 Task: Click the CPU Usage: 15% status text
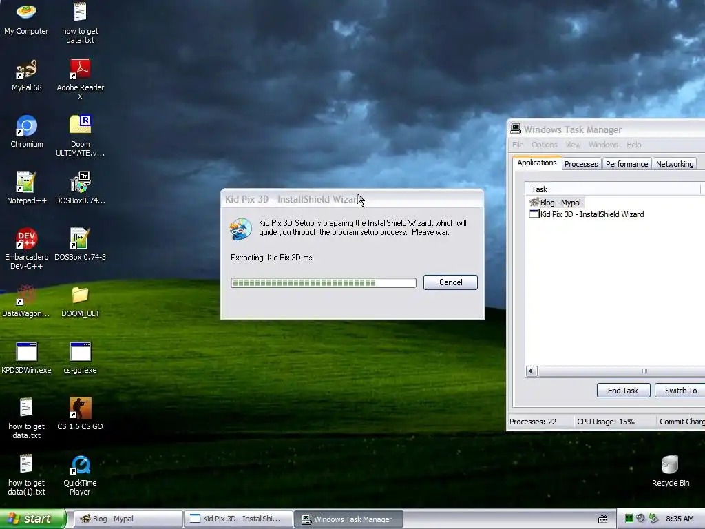click(606, 422)
